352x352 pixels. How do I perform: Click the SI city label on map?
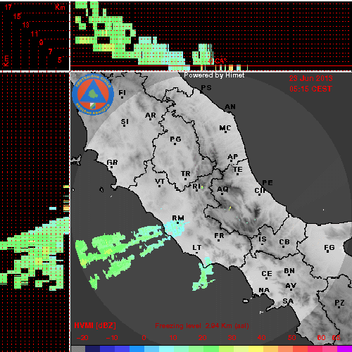click(125, 122)
